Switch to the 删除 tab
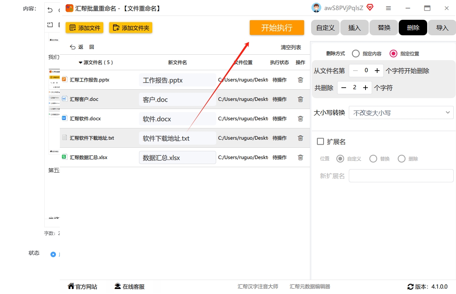 coord(413,28)
